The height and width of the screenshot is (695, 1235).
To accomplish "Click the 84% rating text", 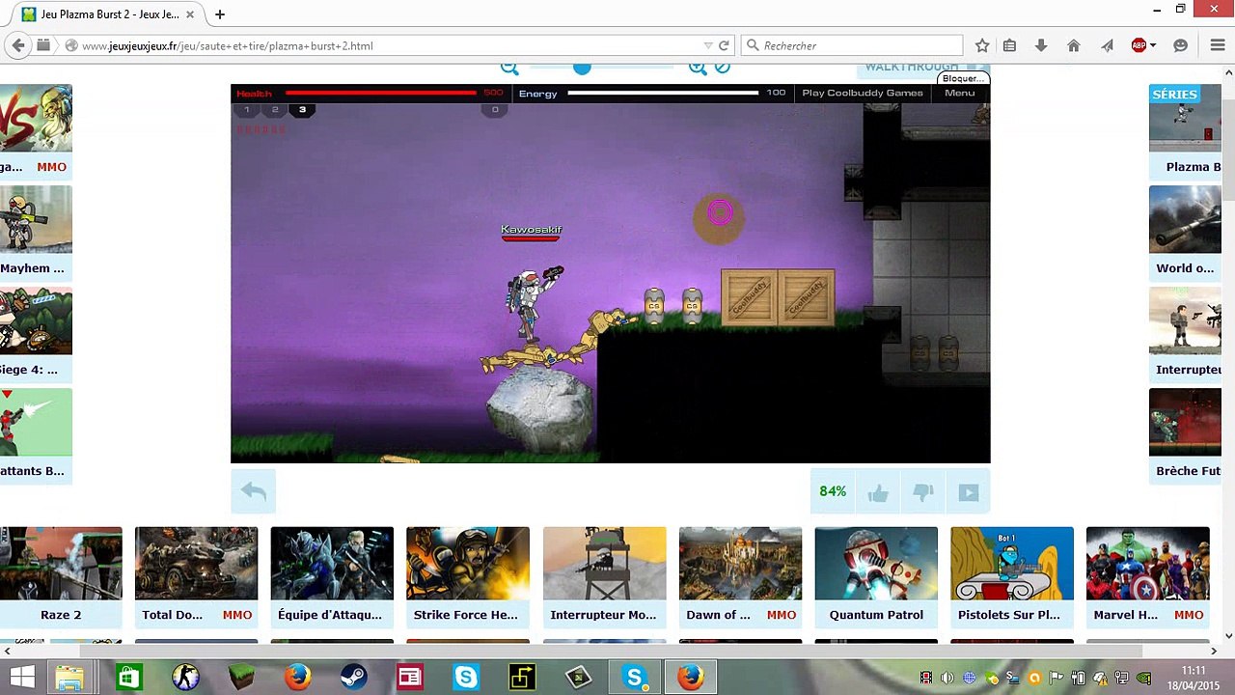I will point(833,492).
